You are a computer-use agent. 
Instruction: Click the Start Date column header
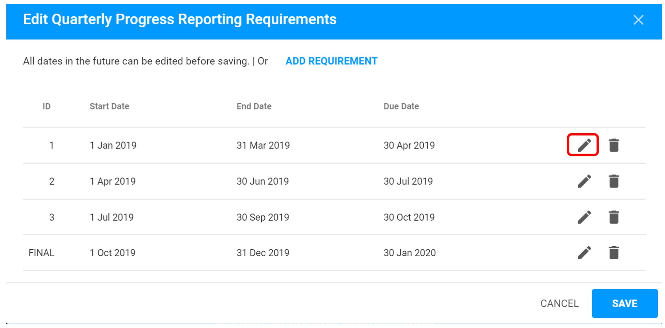tap(109, 106)
